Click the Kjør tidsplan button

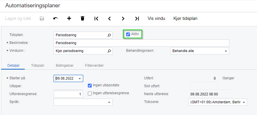point(185,18)
